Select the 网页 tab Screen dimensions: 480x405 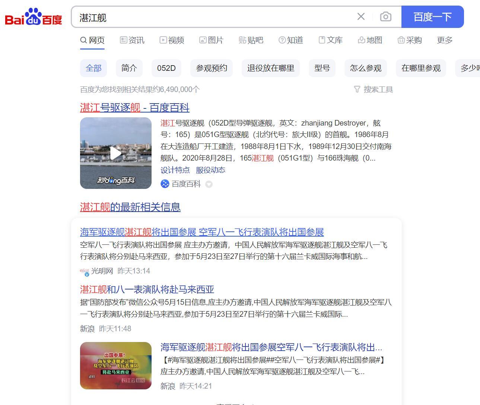pos(92,40)
